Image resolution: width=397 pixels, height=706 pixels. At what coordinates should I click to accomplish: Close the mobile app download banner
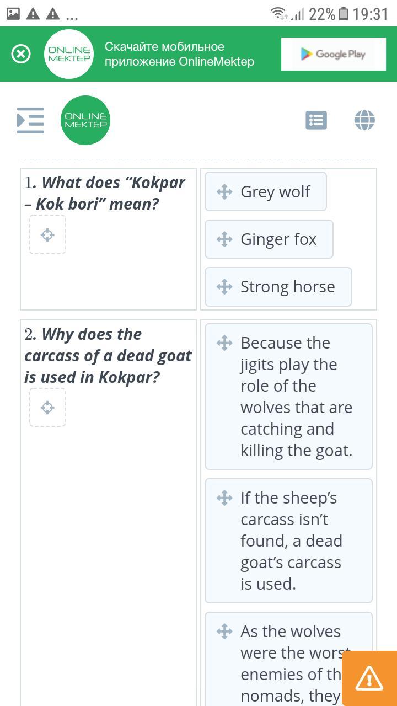(x=21, y=54)
